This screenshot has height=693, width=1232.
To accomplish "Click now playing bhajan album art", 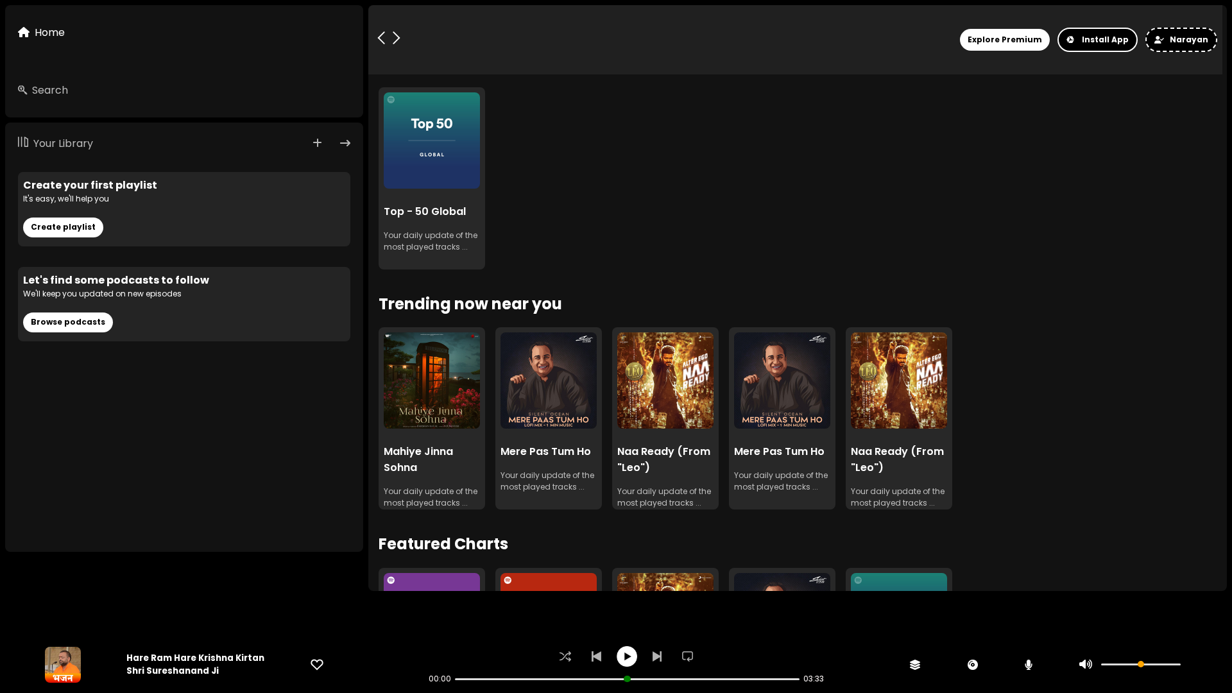I will coord(63,665).
